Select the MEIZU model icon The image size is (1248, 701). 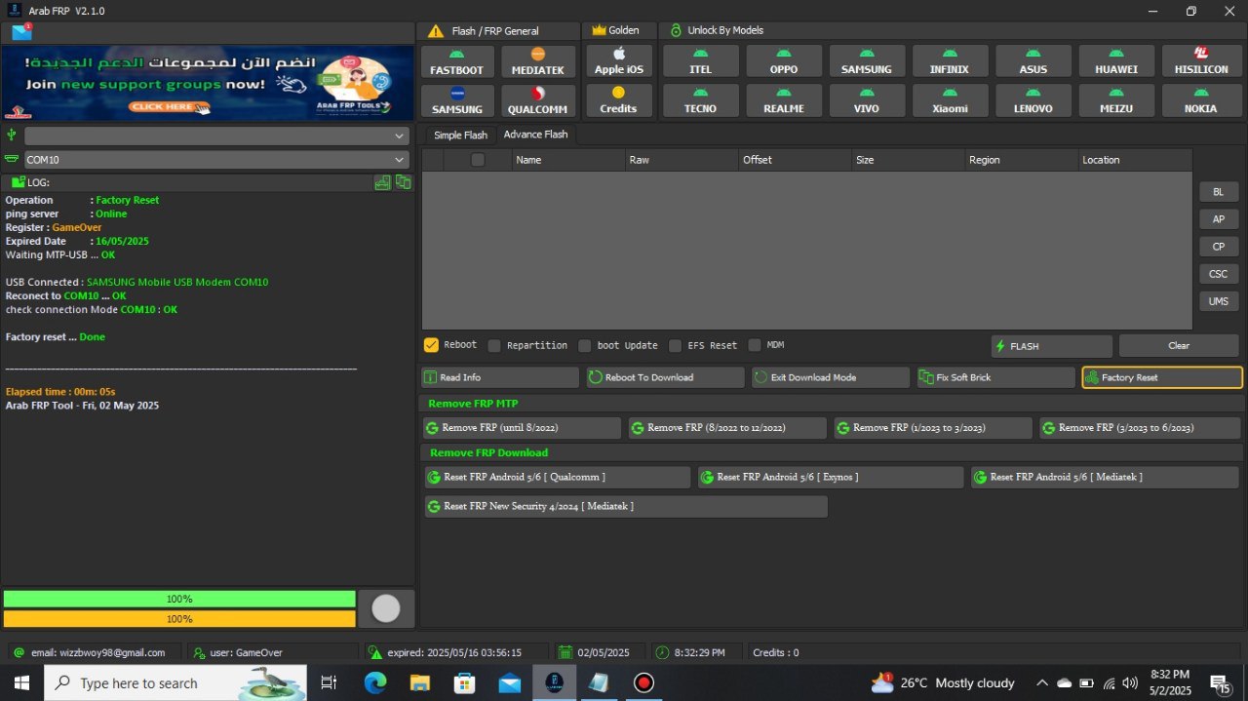point(1116,99)
